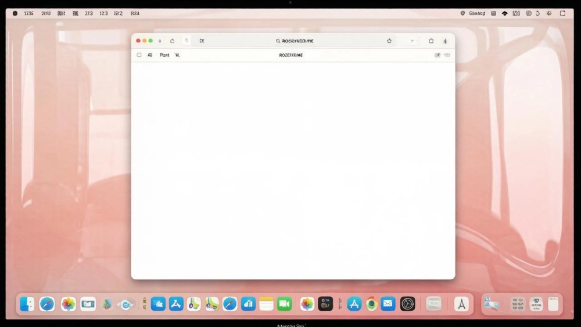Open the Trash in the dock
This screenshot has height=327, width=581.
coord(553,303)
